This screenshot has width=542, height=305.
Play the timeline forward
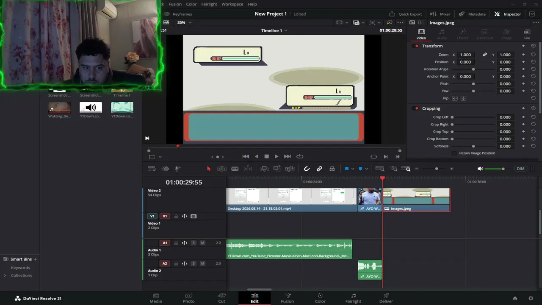[x=277, y=156]
